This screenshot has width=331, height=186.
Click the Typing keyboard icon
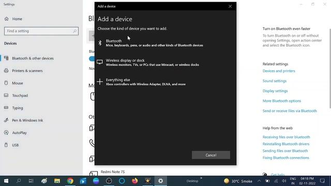[x=6, y=107]
